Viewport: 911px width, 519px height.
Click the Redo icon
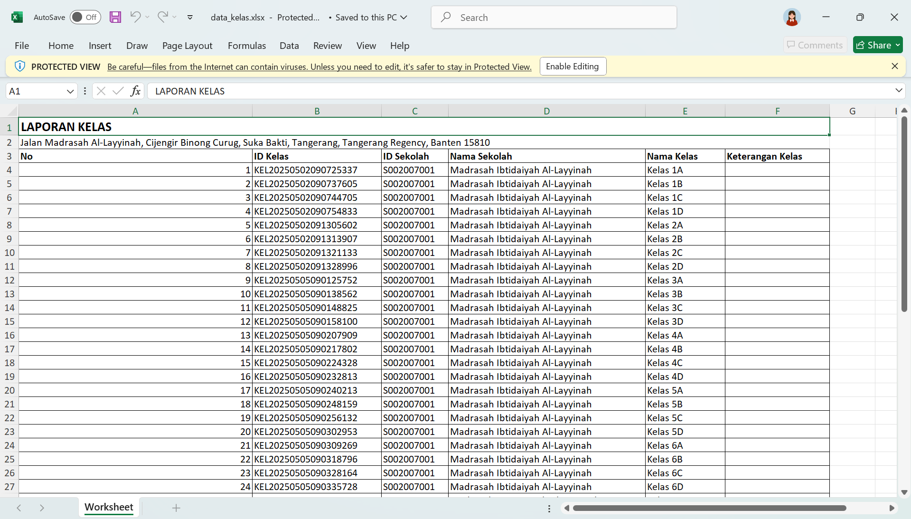click(x=162, y=17)
